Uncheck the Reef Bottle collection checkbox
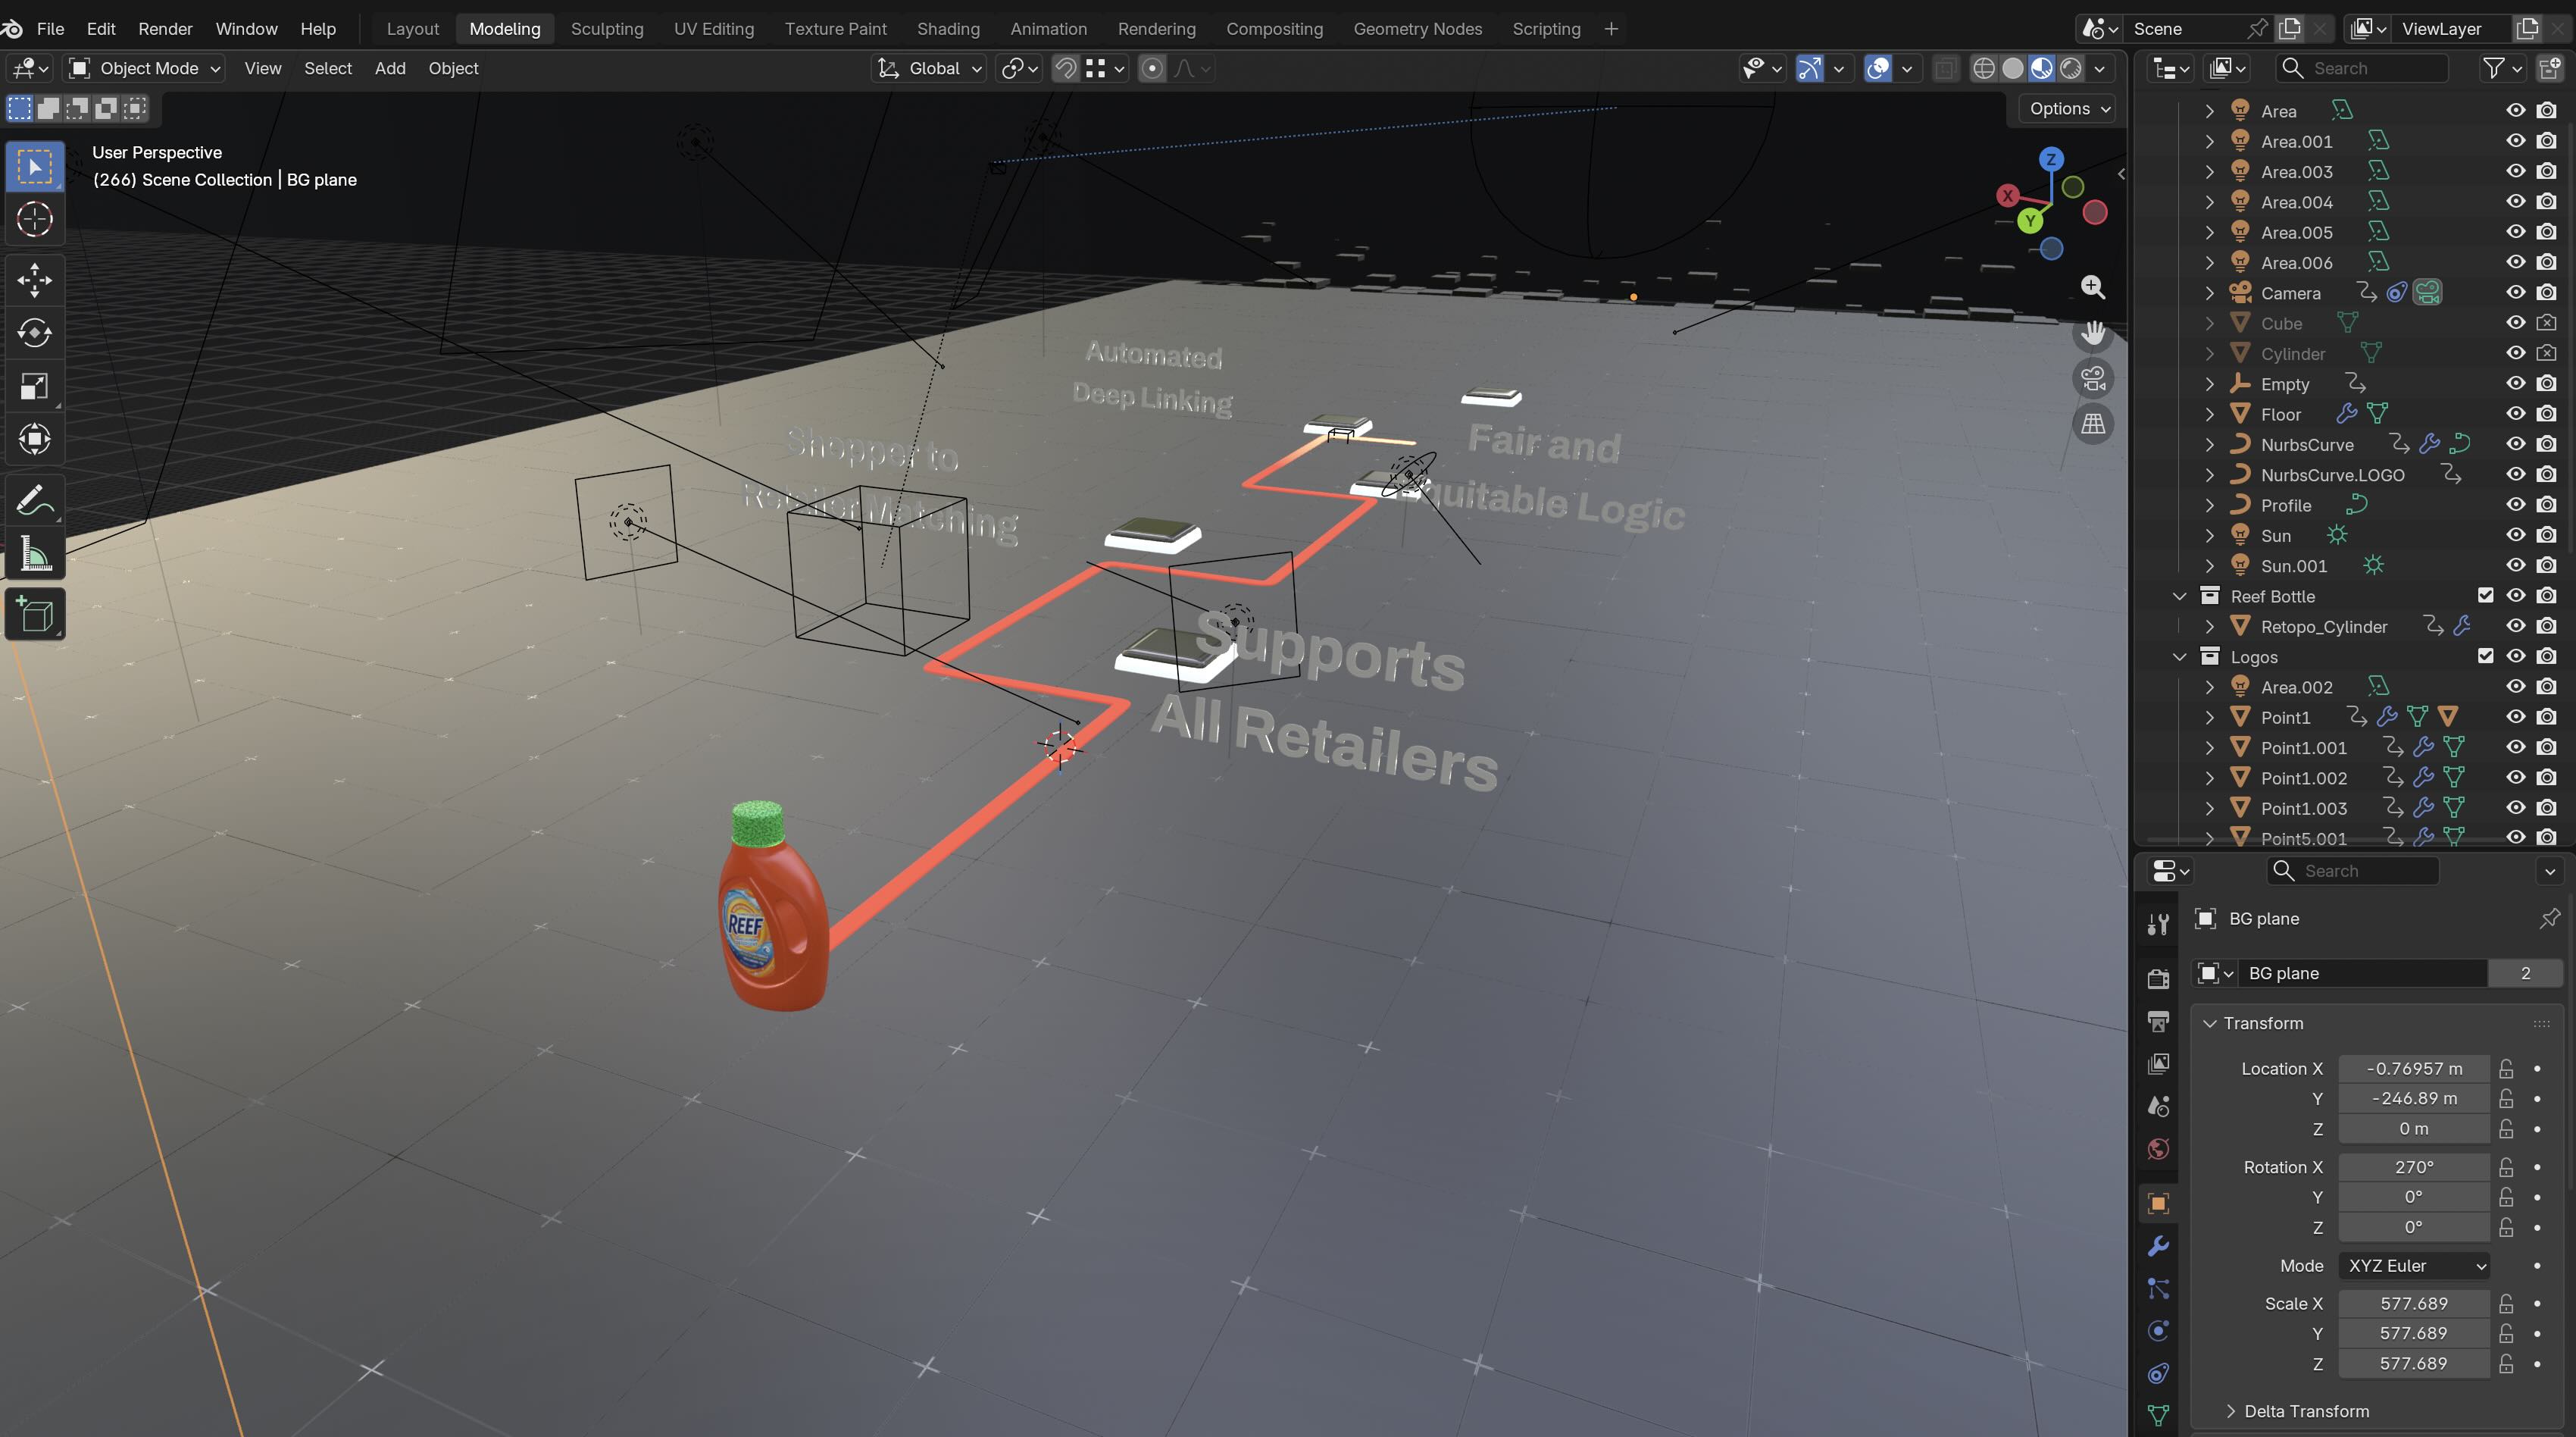The width and height of the screenshot is (2576, 1437). [2486, 596]
